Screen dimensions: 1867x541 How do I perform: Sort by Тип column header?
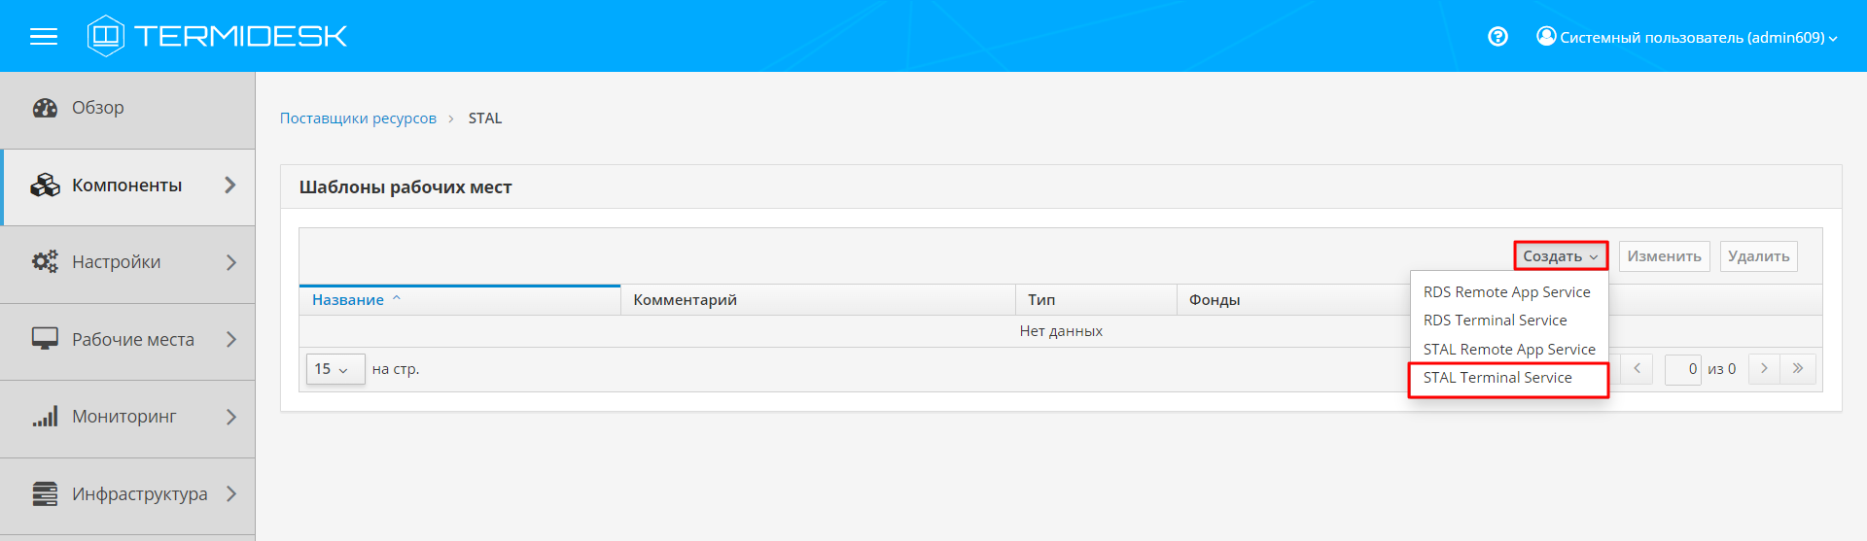[x=1096, y=300]
